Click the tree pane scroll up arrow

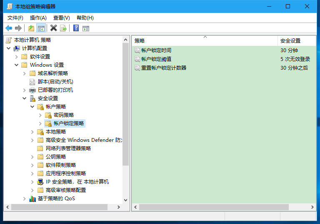point(126,40)
